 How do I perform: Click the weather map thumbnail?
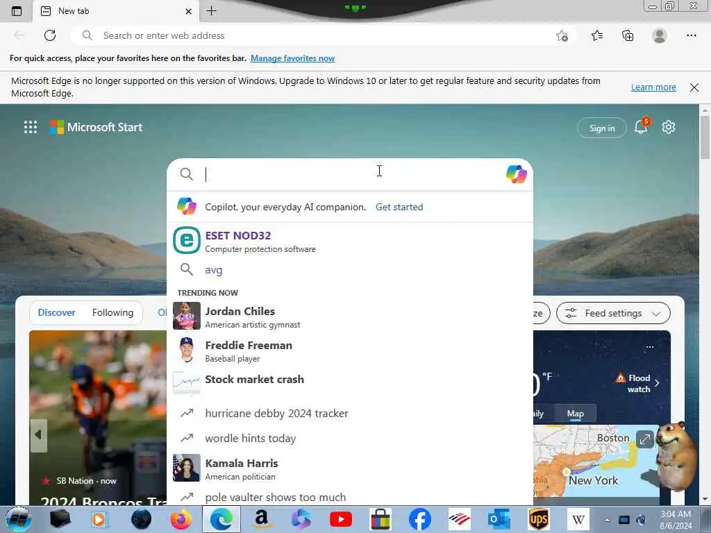click(x=596, y=461)
